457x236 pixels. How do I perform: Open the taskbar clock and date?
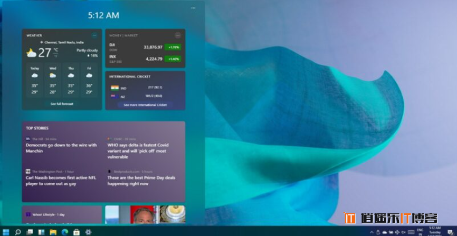(x=435, y=232)
